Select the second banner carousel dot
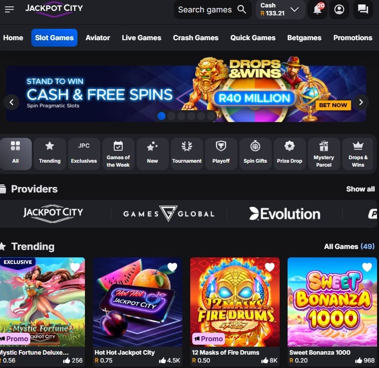The width and height of the screenshot is (379, 368). [171, 116]
